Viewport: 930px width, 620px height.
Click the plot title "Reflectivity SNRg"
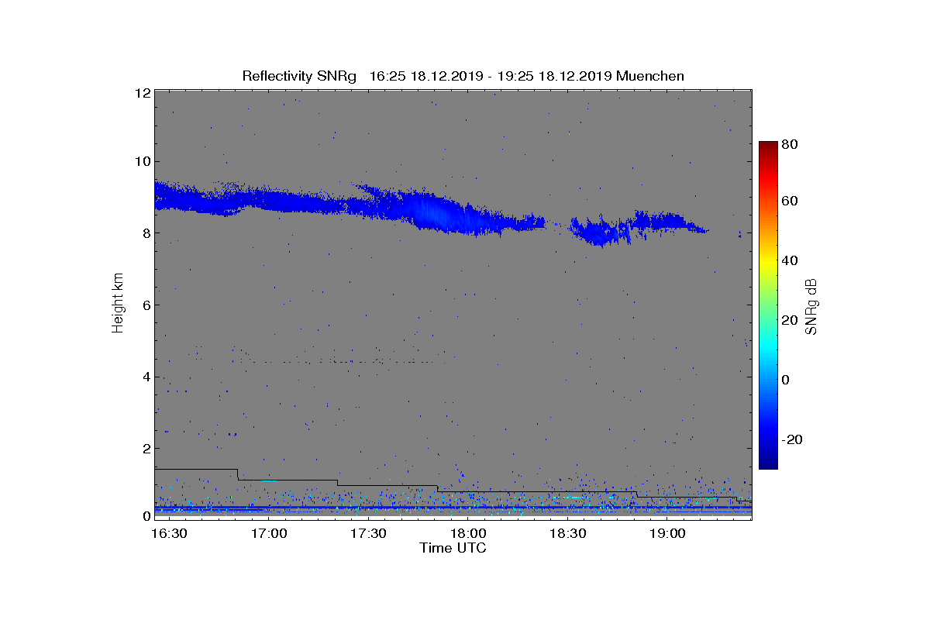point(299,76)
